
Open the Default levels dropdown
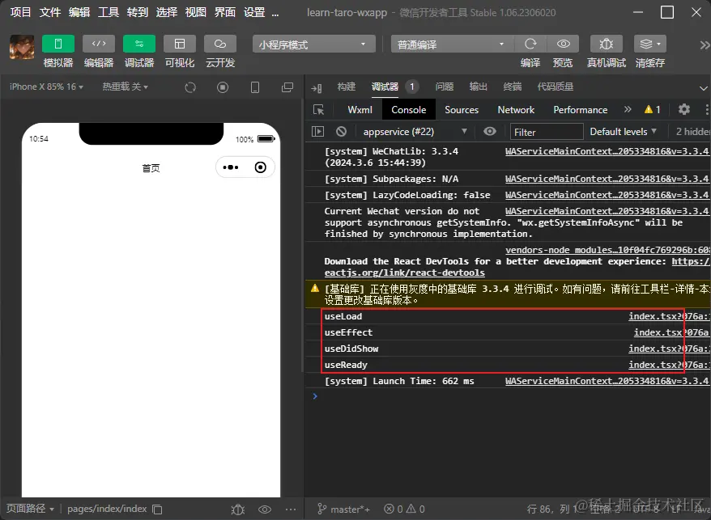click(623, 131)
